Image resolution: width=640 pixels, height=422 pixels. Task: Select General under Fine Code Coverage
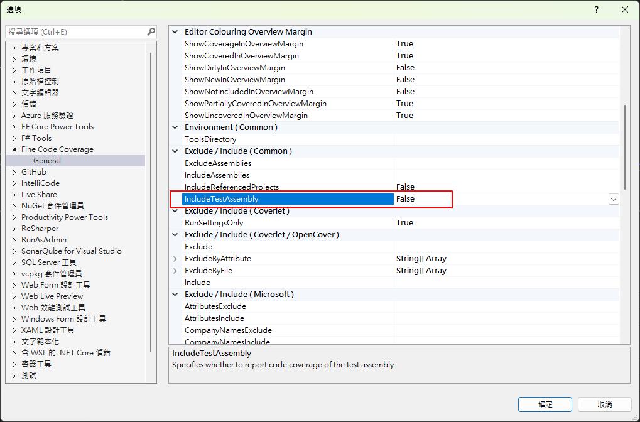(47, 161)
